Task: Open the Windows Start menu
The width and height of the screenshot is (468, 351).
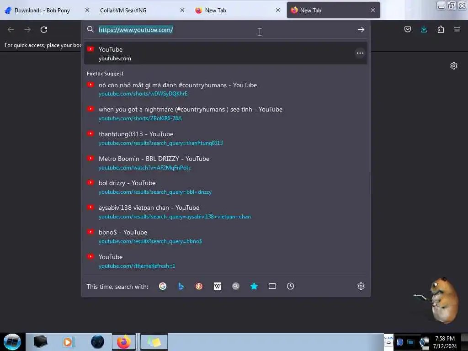Action: pos(12,342)
